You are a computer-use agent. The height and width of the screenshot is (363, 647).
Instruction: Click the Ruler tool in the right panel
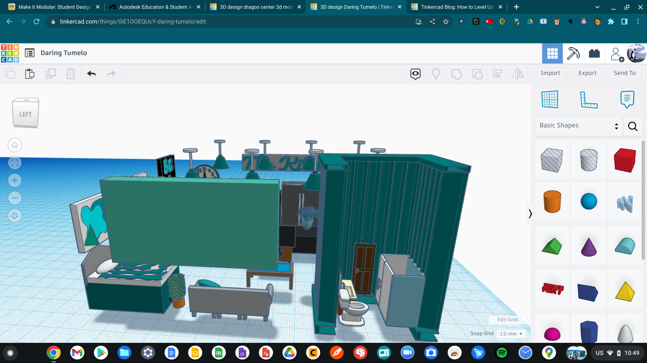[x=589, y=99]
